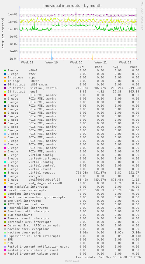Click the light green Machine check polls swatch
This screenshot has height=264, width=145.
click(x=5, y=233)
